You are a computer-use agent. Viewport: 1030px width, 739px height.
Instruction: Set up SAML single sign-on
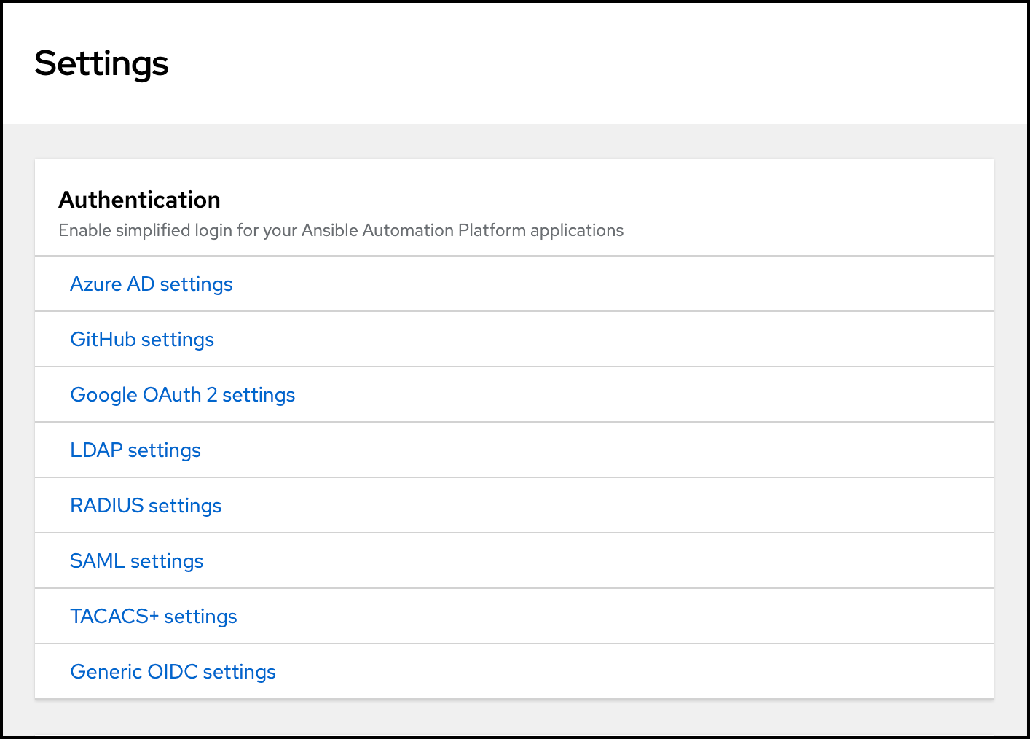136,561
